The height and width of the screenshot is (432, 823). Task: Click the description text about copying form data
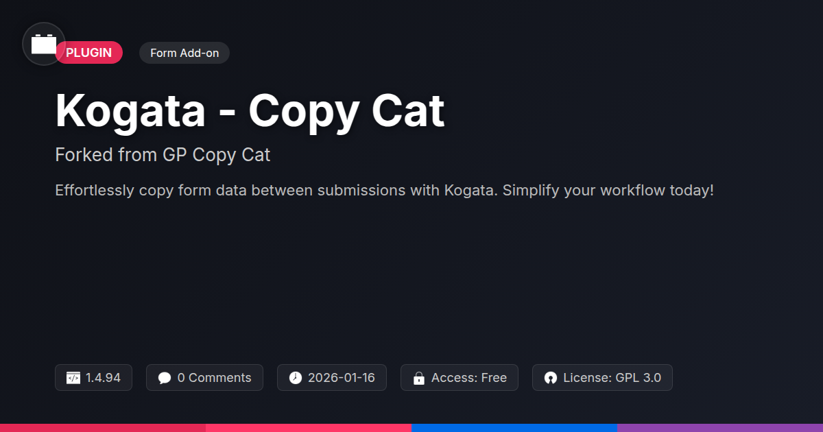click(x=385, y=191)
